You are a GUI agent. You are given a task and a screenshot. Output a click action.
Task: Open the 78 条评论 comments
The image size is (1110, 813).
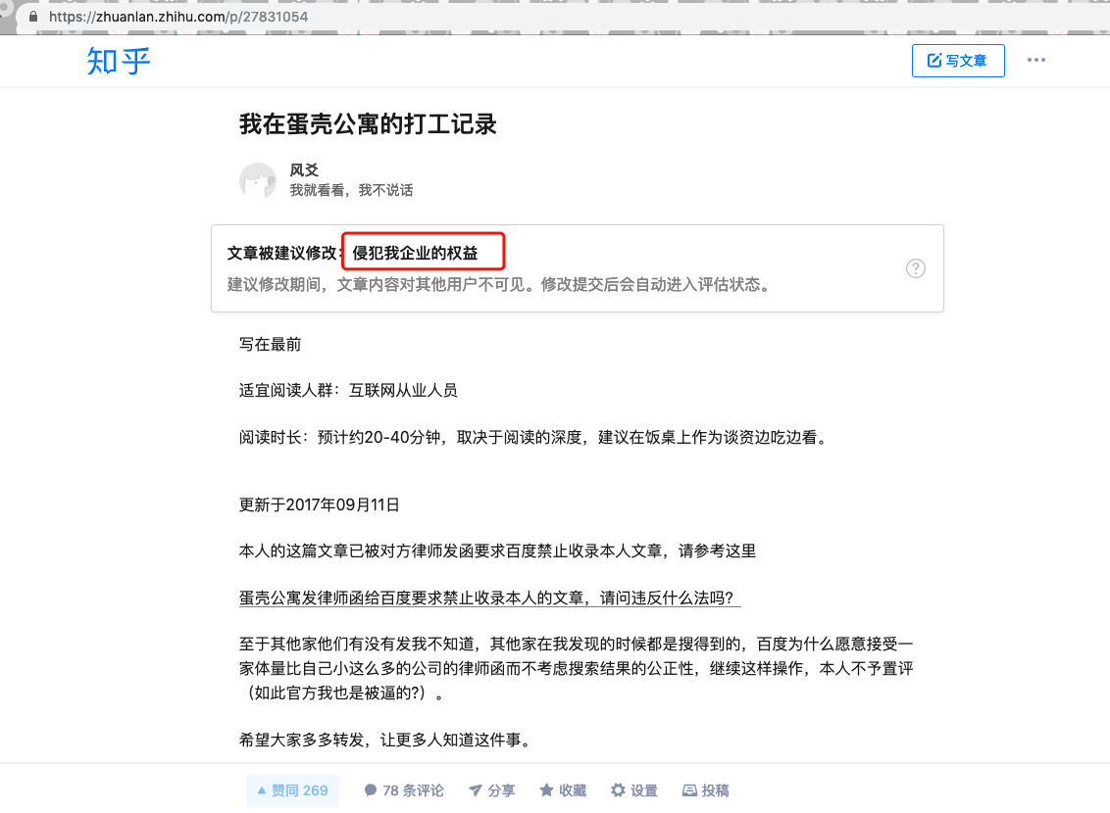point(404,790)
